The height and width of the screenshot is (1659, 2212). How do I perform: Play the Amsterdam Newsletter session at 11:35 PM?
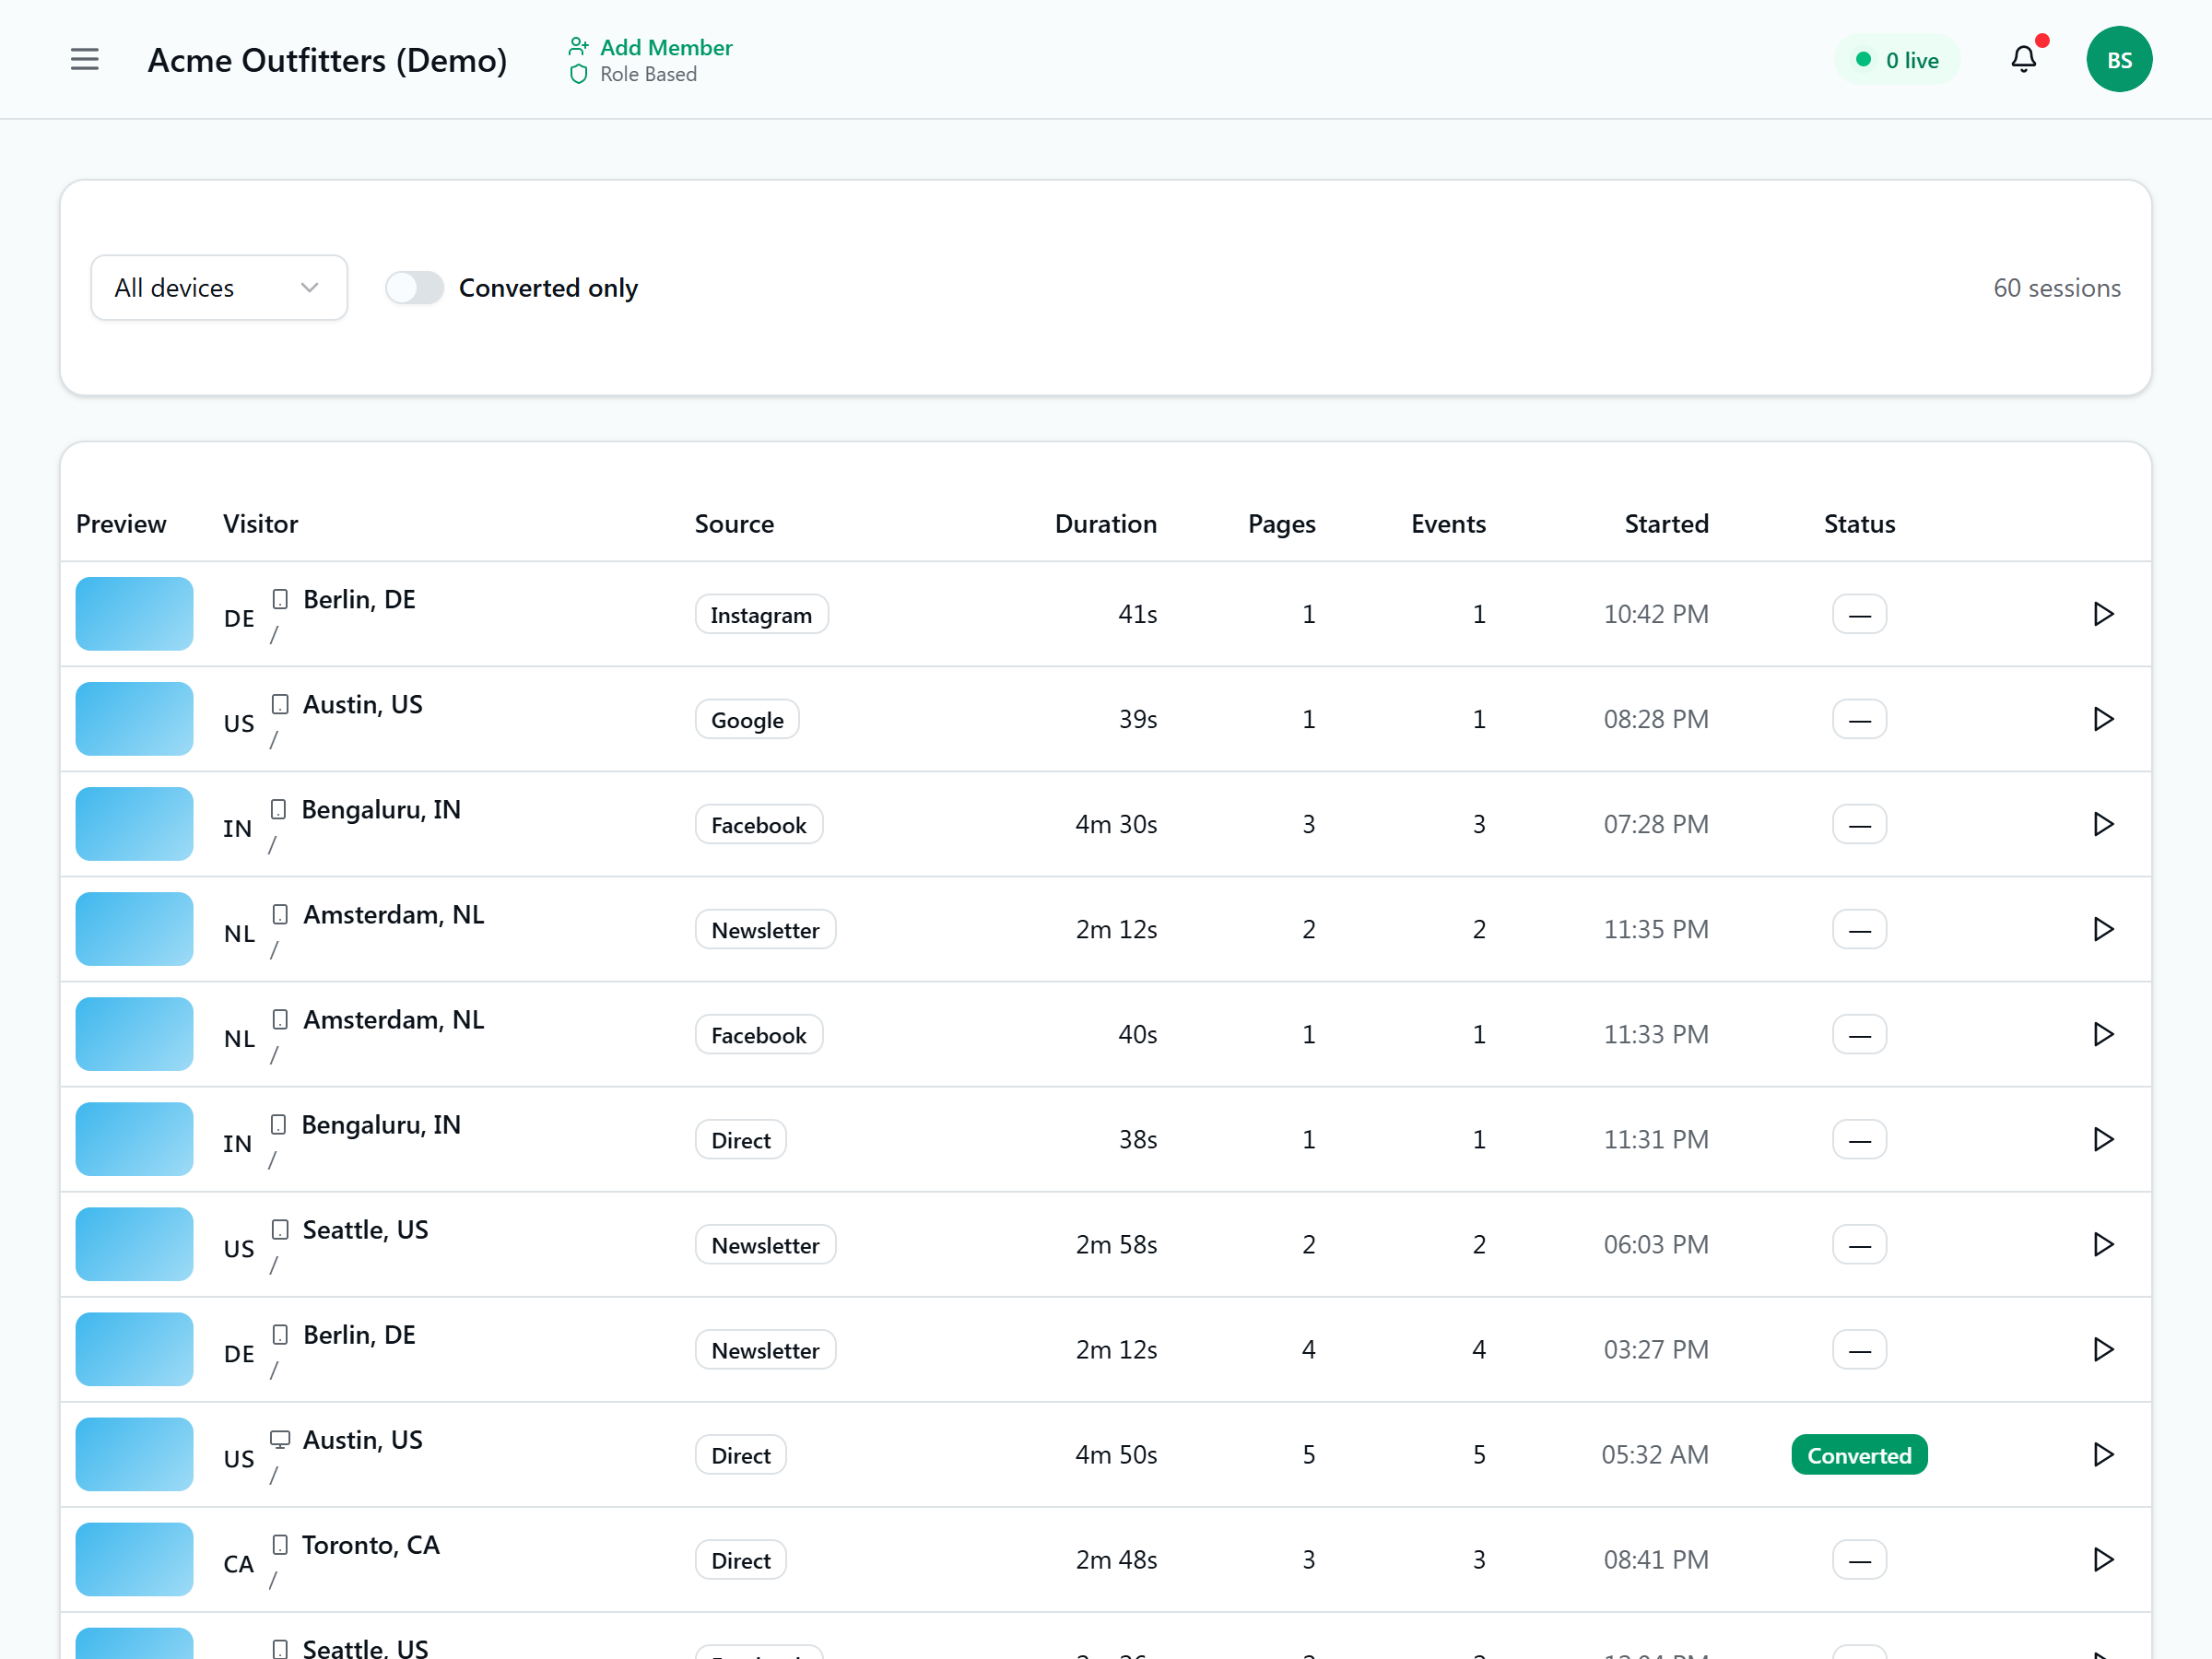click(x=2103, y=929)
